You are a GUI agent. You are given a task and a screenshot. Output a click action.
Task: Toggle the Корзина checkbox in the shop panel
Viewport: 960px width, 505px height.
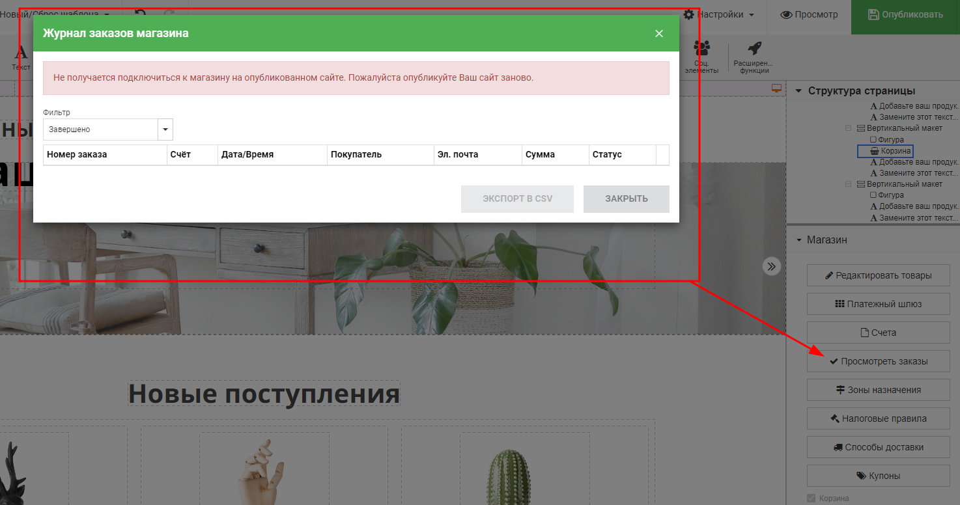(x=811, y=498)
